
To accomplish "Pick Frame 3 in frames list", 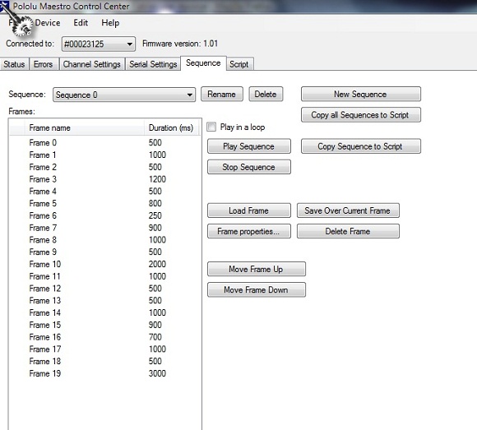I will point(105,179).
